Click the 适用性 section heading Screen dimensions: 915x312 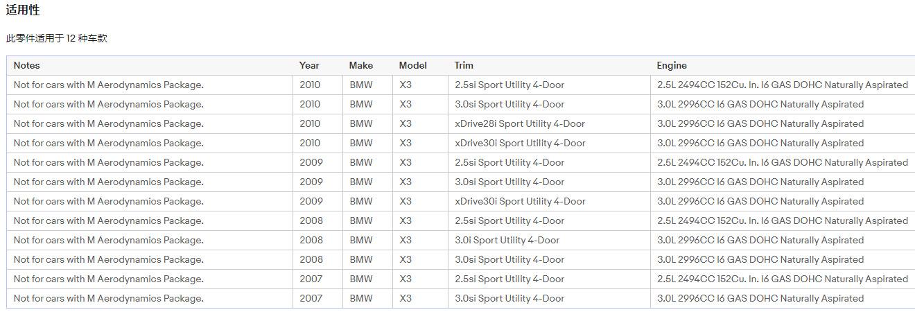click(x=23, y=10)
